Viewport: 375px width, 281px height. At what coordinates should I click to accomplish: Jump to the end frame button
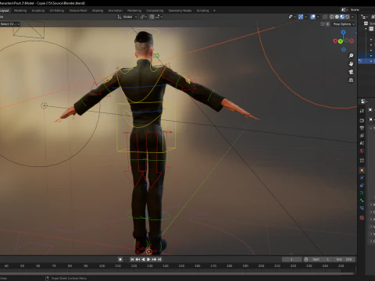point(159,259)
